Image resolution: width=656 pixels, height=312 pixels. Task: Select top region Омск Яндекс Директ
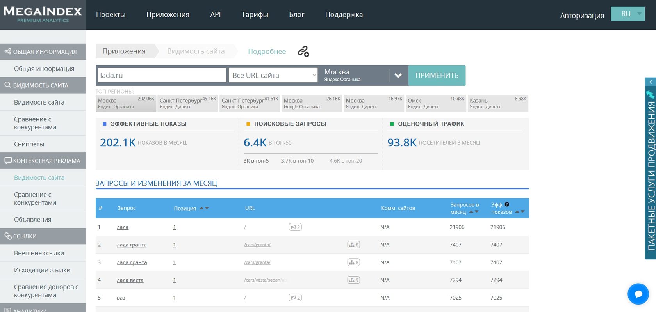[436, 103]
